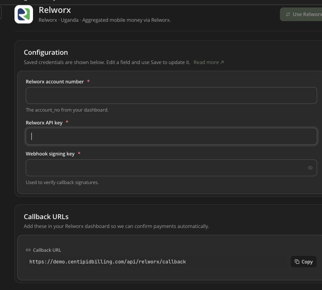Screen dimensions: 322x290
Task: Click the "Relworx · Uganda · Aggregated mobile money" subtitle
Action: 105,20
